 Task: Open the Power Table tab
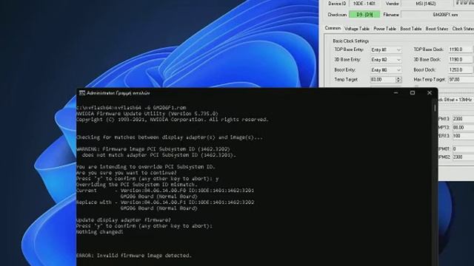coord(384,29)
